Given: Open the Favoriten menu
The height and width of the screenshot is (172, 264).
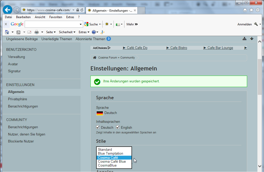Looking at the screenshot, I should (x=56, y=17).
